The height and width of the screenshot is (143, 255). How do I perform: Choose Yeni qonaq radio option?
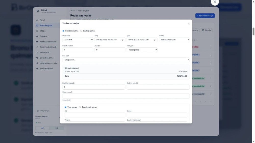66,107
